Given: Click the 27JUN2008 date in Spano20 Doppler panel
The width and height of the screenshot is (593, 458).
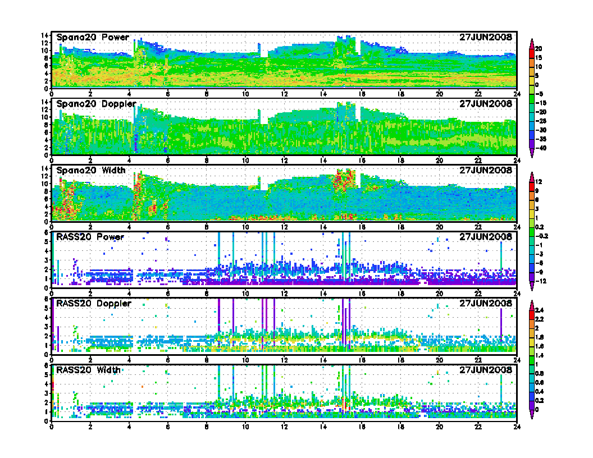Looking at the screenshot, I should (x=486, y=103).
